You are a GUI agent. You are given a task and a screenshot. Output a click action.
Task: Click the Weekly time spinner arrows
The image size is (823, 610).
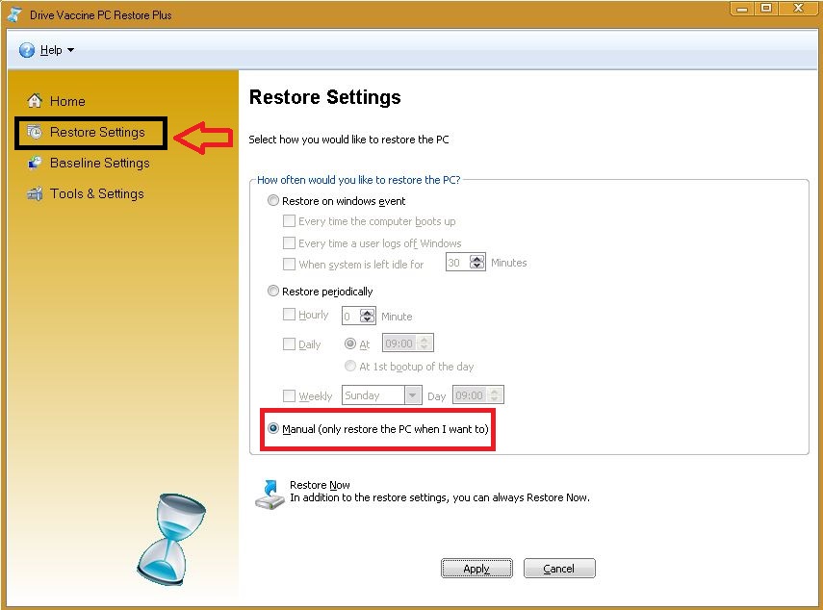click(495, 394)
